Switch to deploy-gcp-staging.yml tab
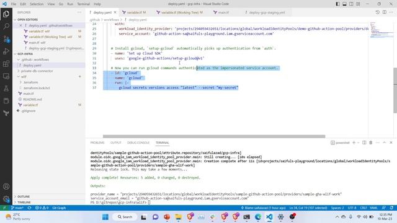The width and height of the screenshot is (397, 223). click(266, 12)
